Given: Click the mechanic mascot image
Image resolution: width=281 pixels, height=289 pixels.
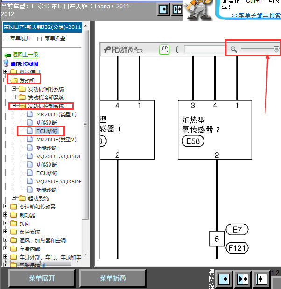Looking at the screenshot, I should 198,10.
